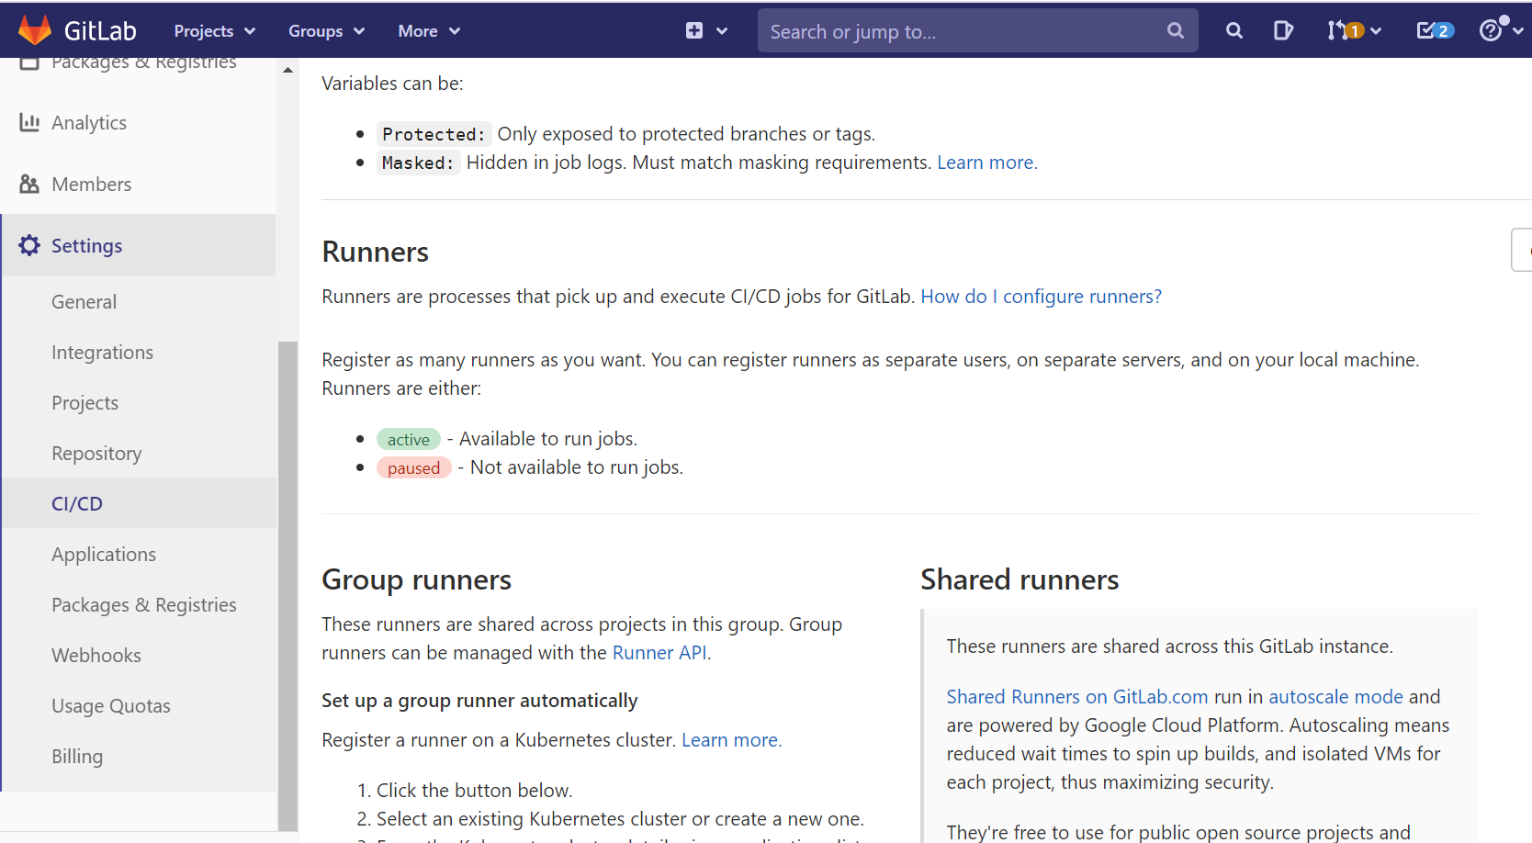Open Integrations settings submenu item
This screenshot has height=843, width=1532.
[102, 353]
